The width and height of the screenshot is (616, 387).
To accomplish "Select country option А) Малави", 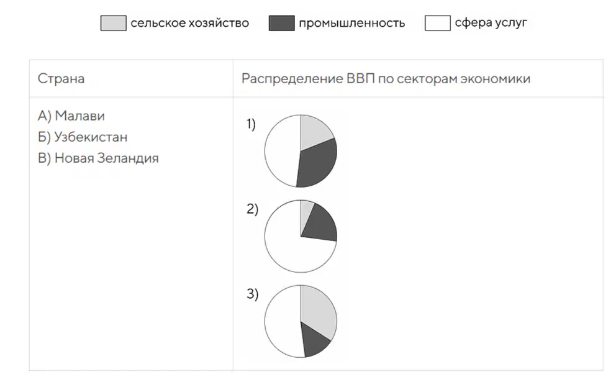I will (x=71, y=116).
